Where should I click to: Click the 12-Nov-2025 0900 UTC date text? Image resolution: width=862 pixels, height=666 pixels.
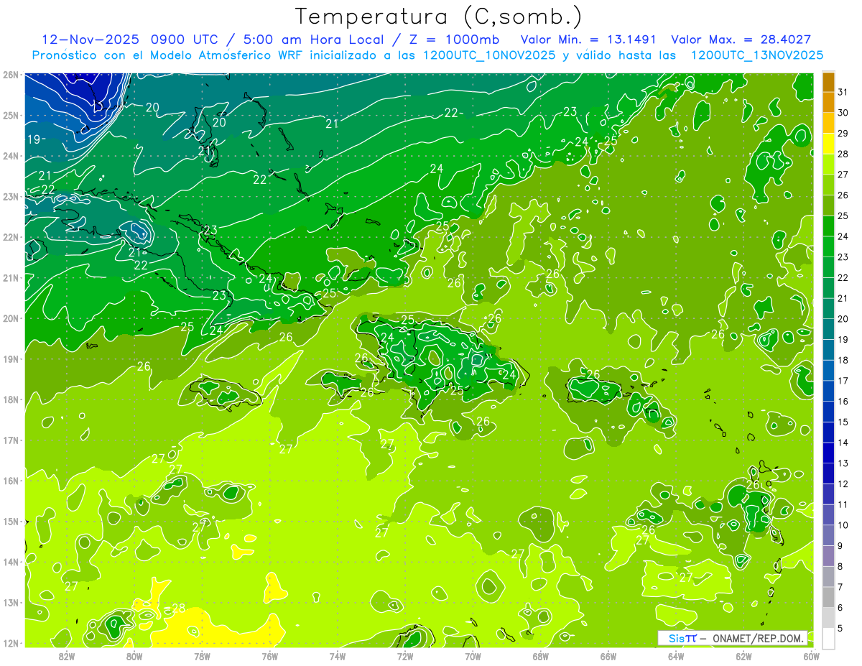(x=127, y=40)
